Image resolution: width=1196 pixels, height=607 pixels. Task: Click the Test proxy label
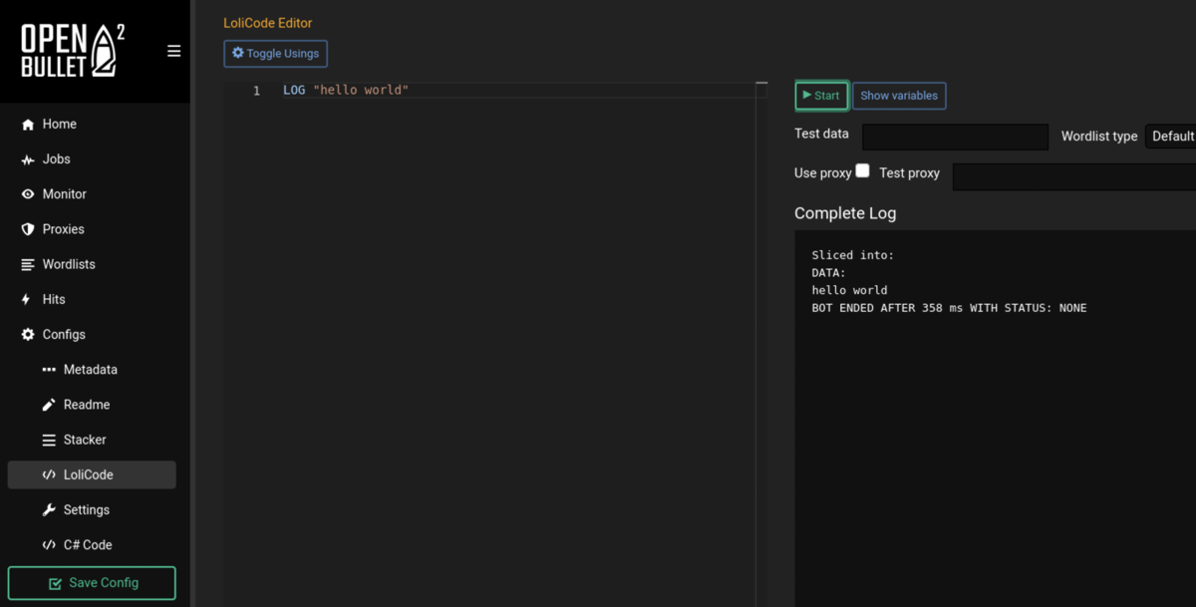coord(910,173)
